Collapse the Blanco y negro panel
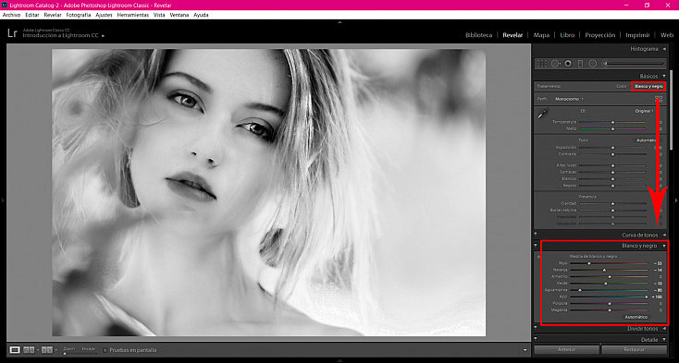 664,246
